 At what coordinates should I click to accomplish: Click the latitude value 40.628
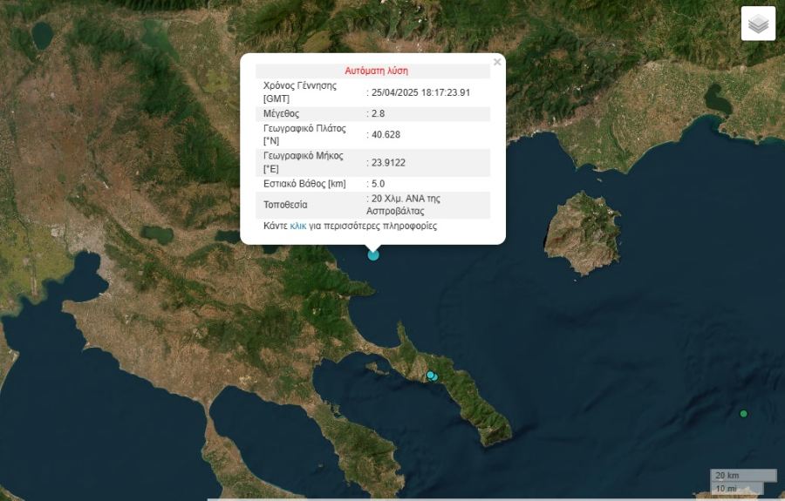[386, 134]
